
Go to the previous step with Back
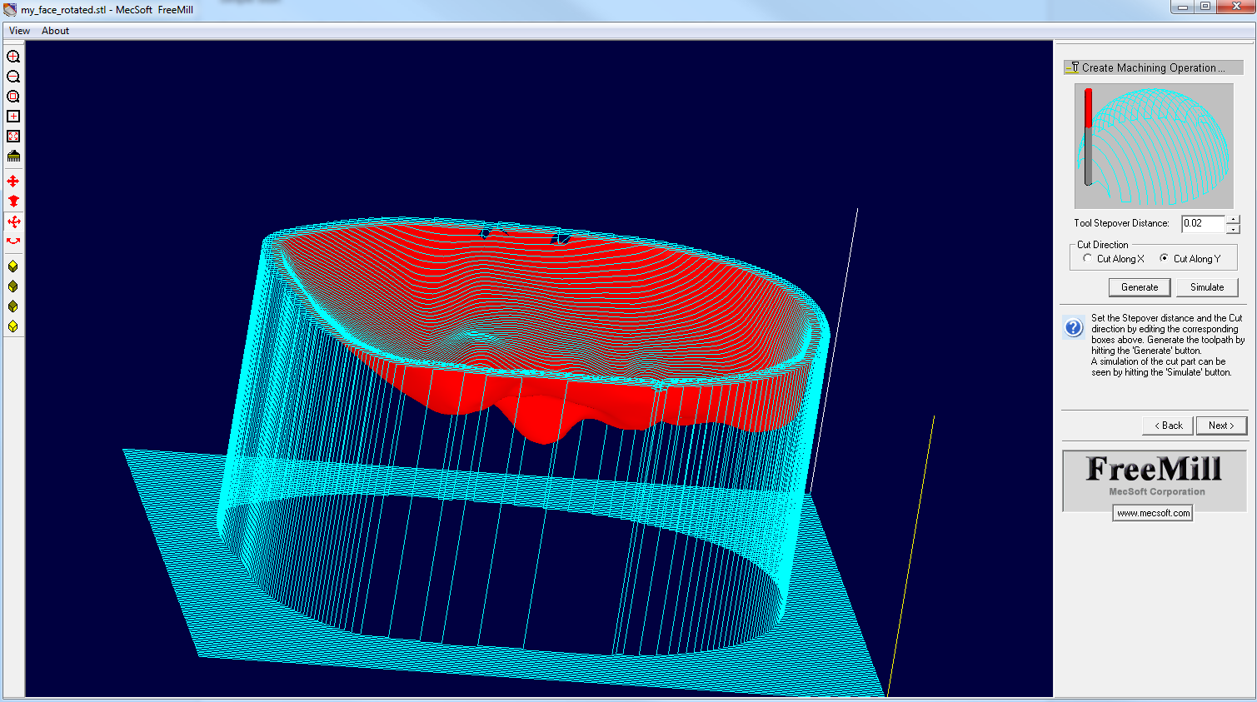pyautogui.click(x=1168, y=426)
